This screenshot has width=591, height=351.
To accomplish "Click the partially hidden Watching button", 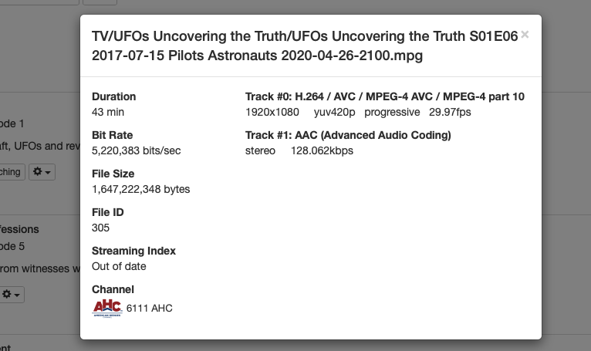I will (11, 172).
